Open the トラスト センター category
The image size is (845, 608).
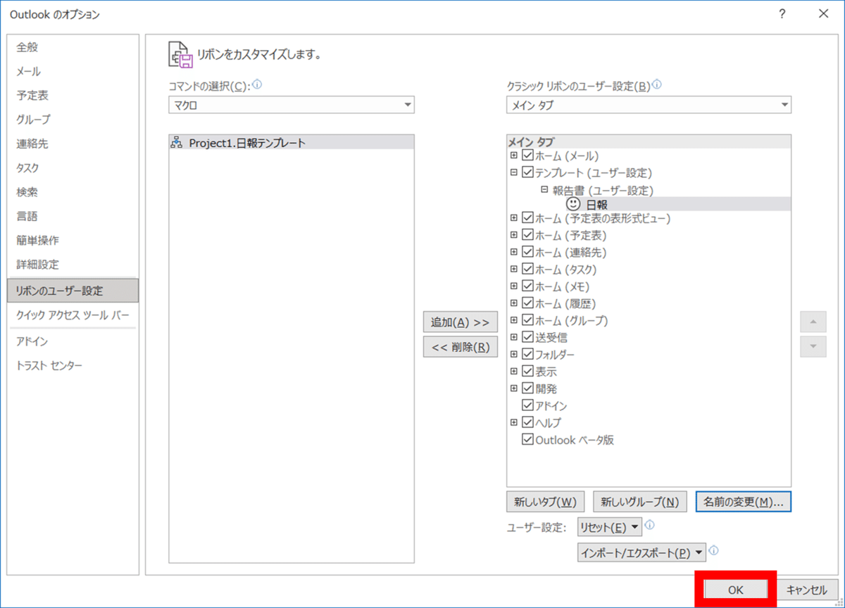73,366
